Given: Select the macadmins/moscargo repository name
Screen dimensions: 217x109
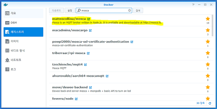Looking at the screenshot, I should click(x=70, y=30).
